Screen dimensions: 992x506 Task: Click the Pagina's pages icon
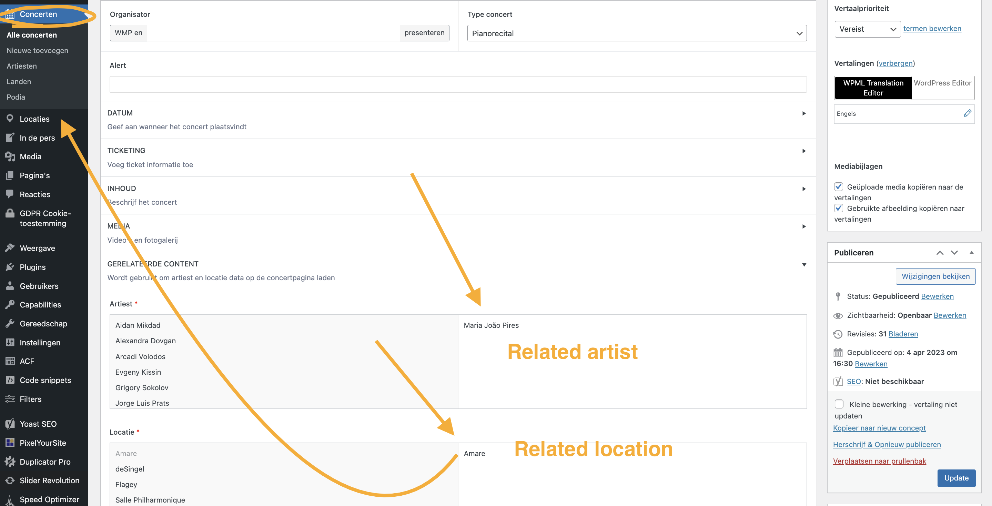[10, 175]
